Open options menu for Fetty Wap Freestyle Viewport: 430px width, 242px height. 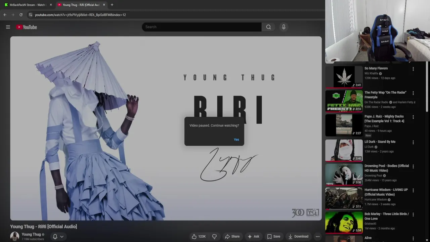413,93
